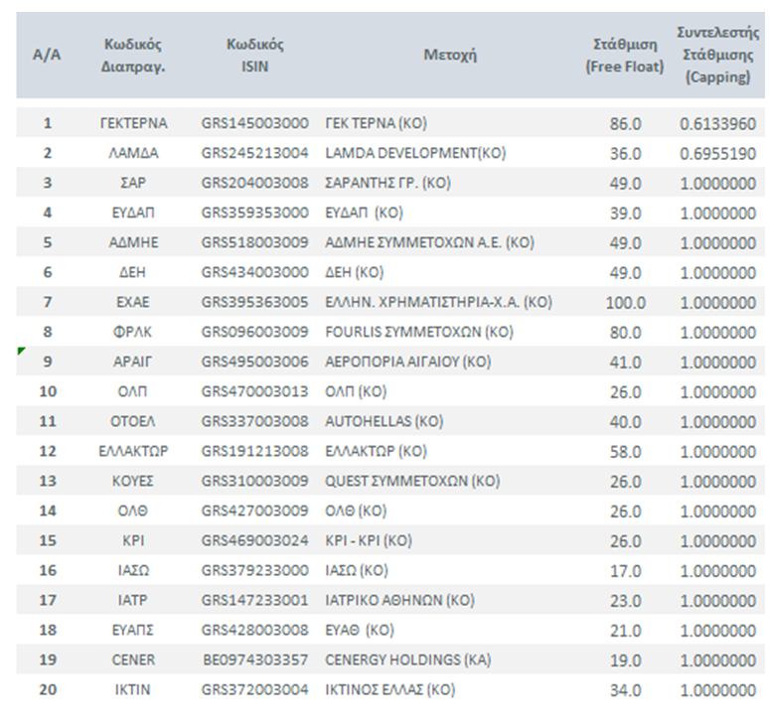
Task: Select ticker cell ΔΕΗ
Action: click(x=133, y=272)
